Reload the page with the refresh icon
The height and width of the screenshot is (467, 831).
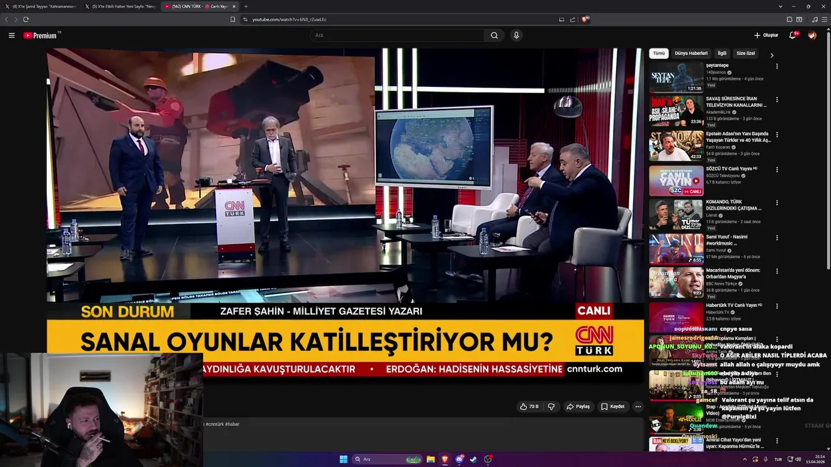(x=25, y=19)
